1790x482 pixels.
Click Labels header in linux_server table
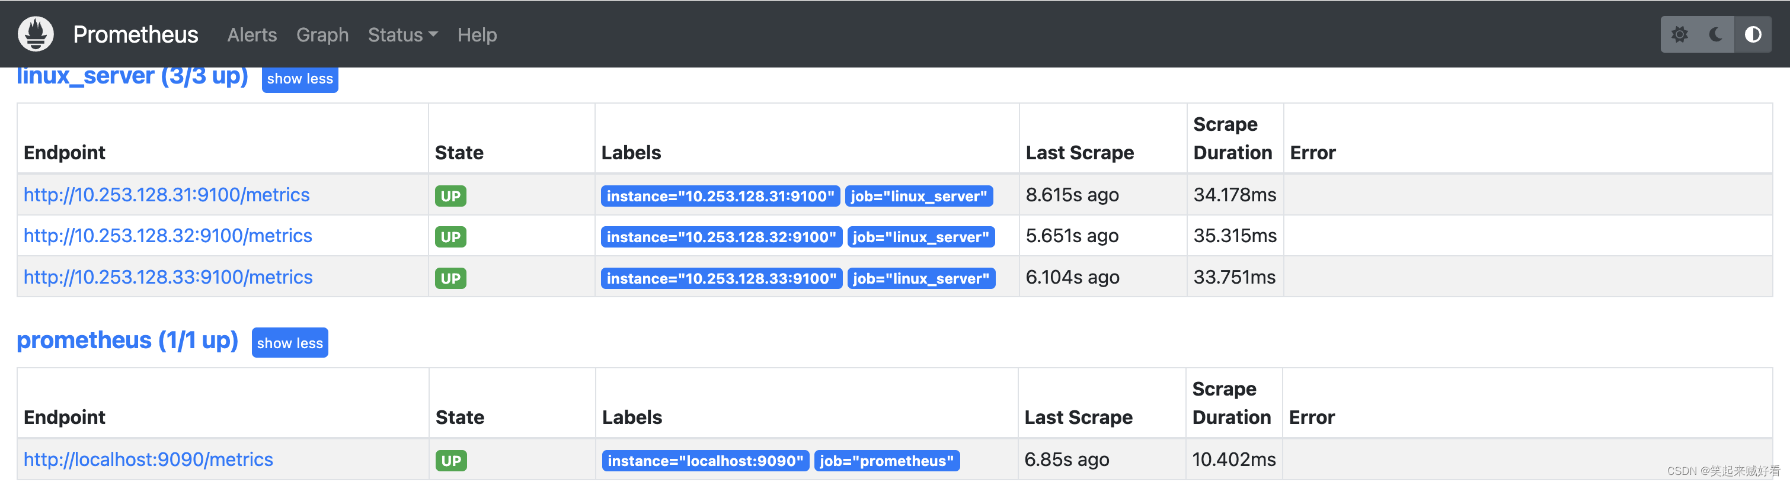[x=631, y=153]
